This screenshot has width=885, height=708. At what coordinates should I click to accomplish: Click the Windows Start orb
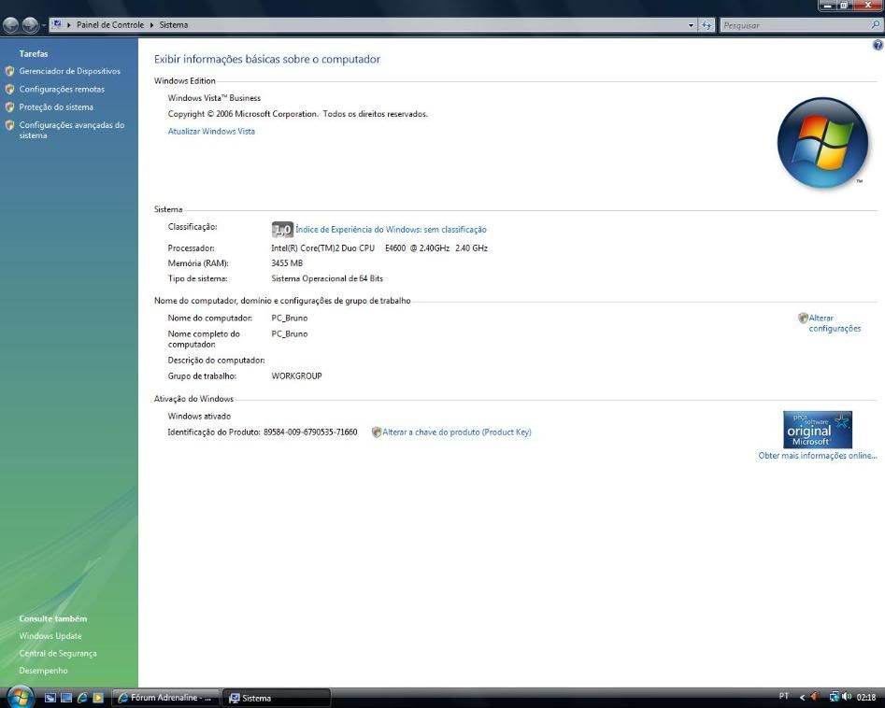pos(21,697)
